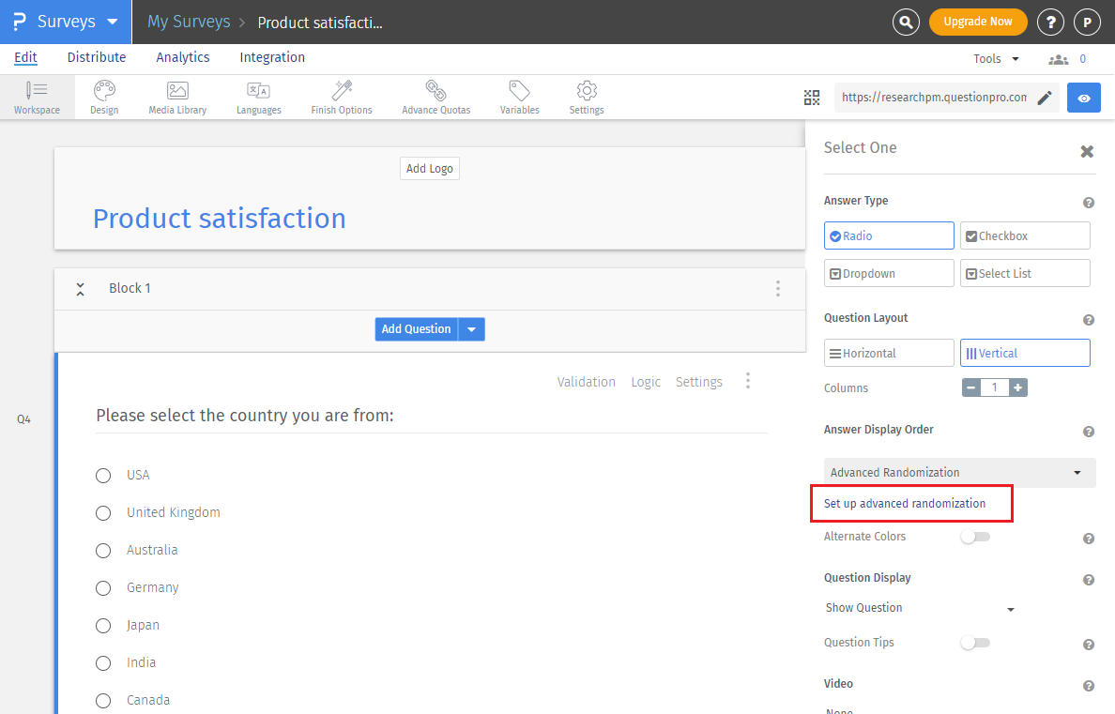Viewport: 1115px width, 714px height.
Task: Open the Languages tool
Action: tap(258, 97)
